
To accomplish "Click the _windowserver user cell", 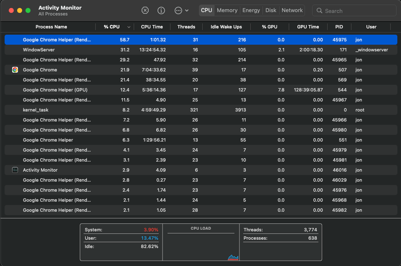I will [x=371, y=50].
